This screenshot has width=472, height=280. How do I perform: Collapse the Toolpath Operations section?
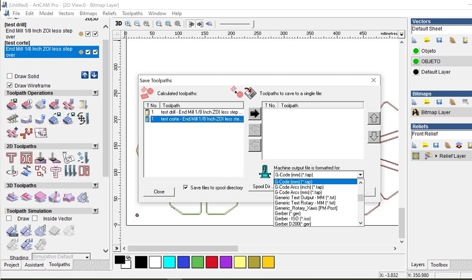coord(95,93)
